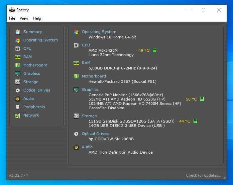Click the Storage hard drive icon in sidebar
This screenshot has height=185, width=233.
tap(18, 82)
